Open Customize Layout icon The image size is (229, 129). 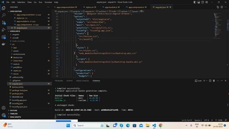[206, 2]
